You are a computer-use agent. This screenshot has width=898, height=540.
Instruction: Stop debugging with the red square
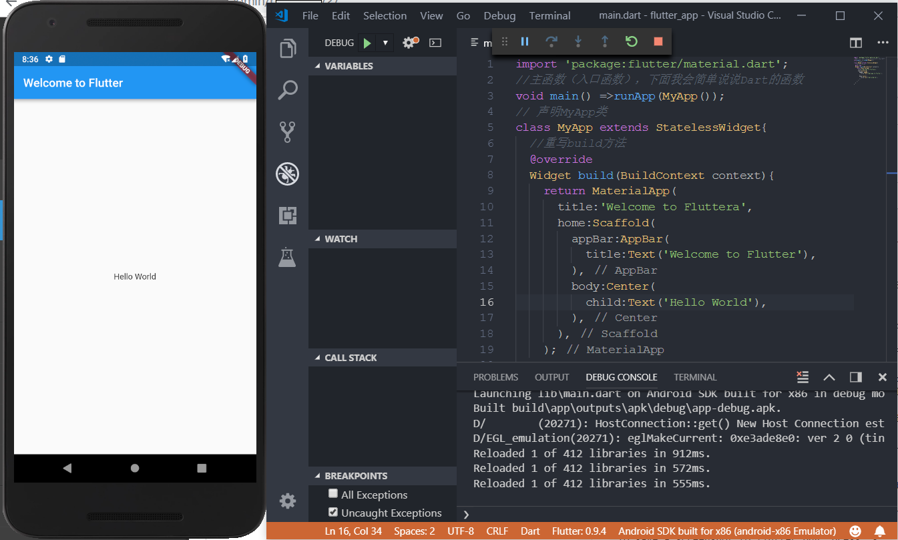[x=658, y=41]
